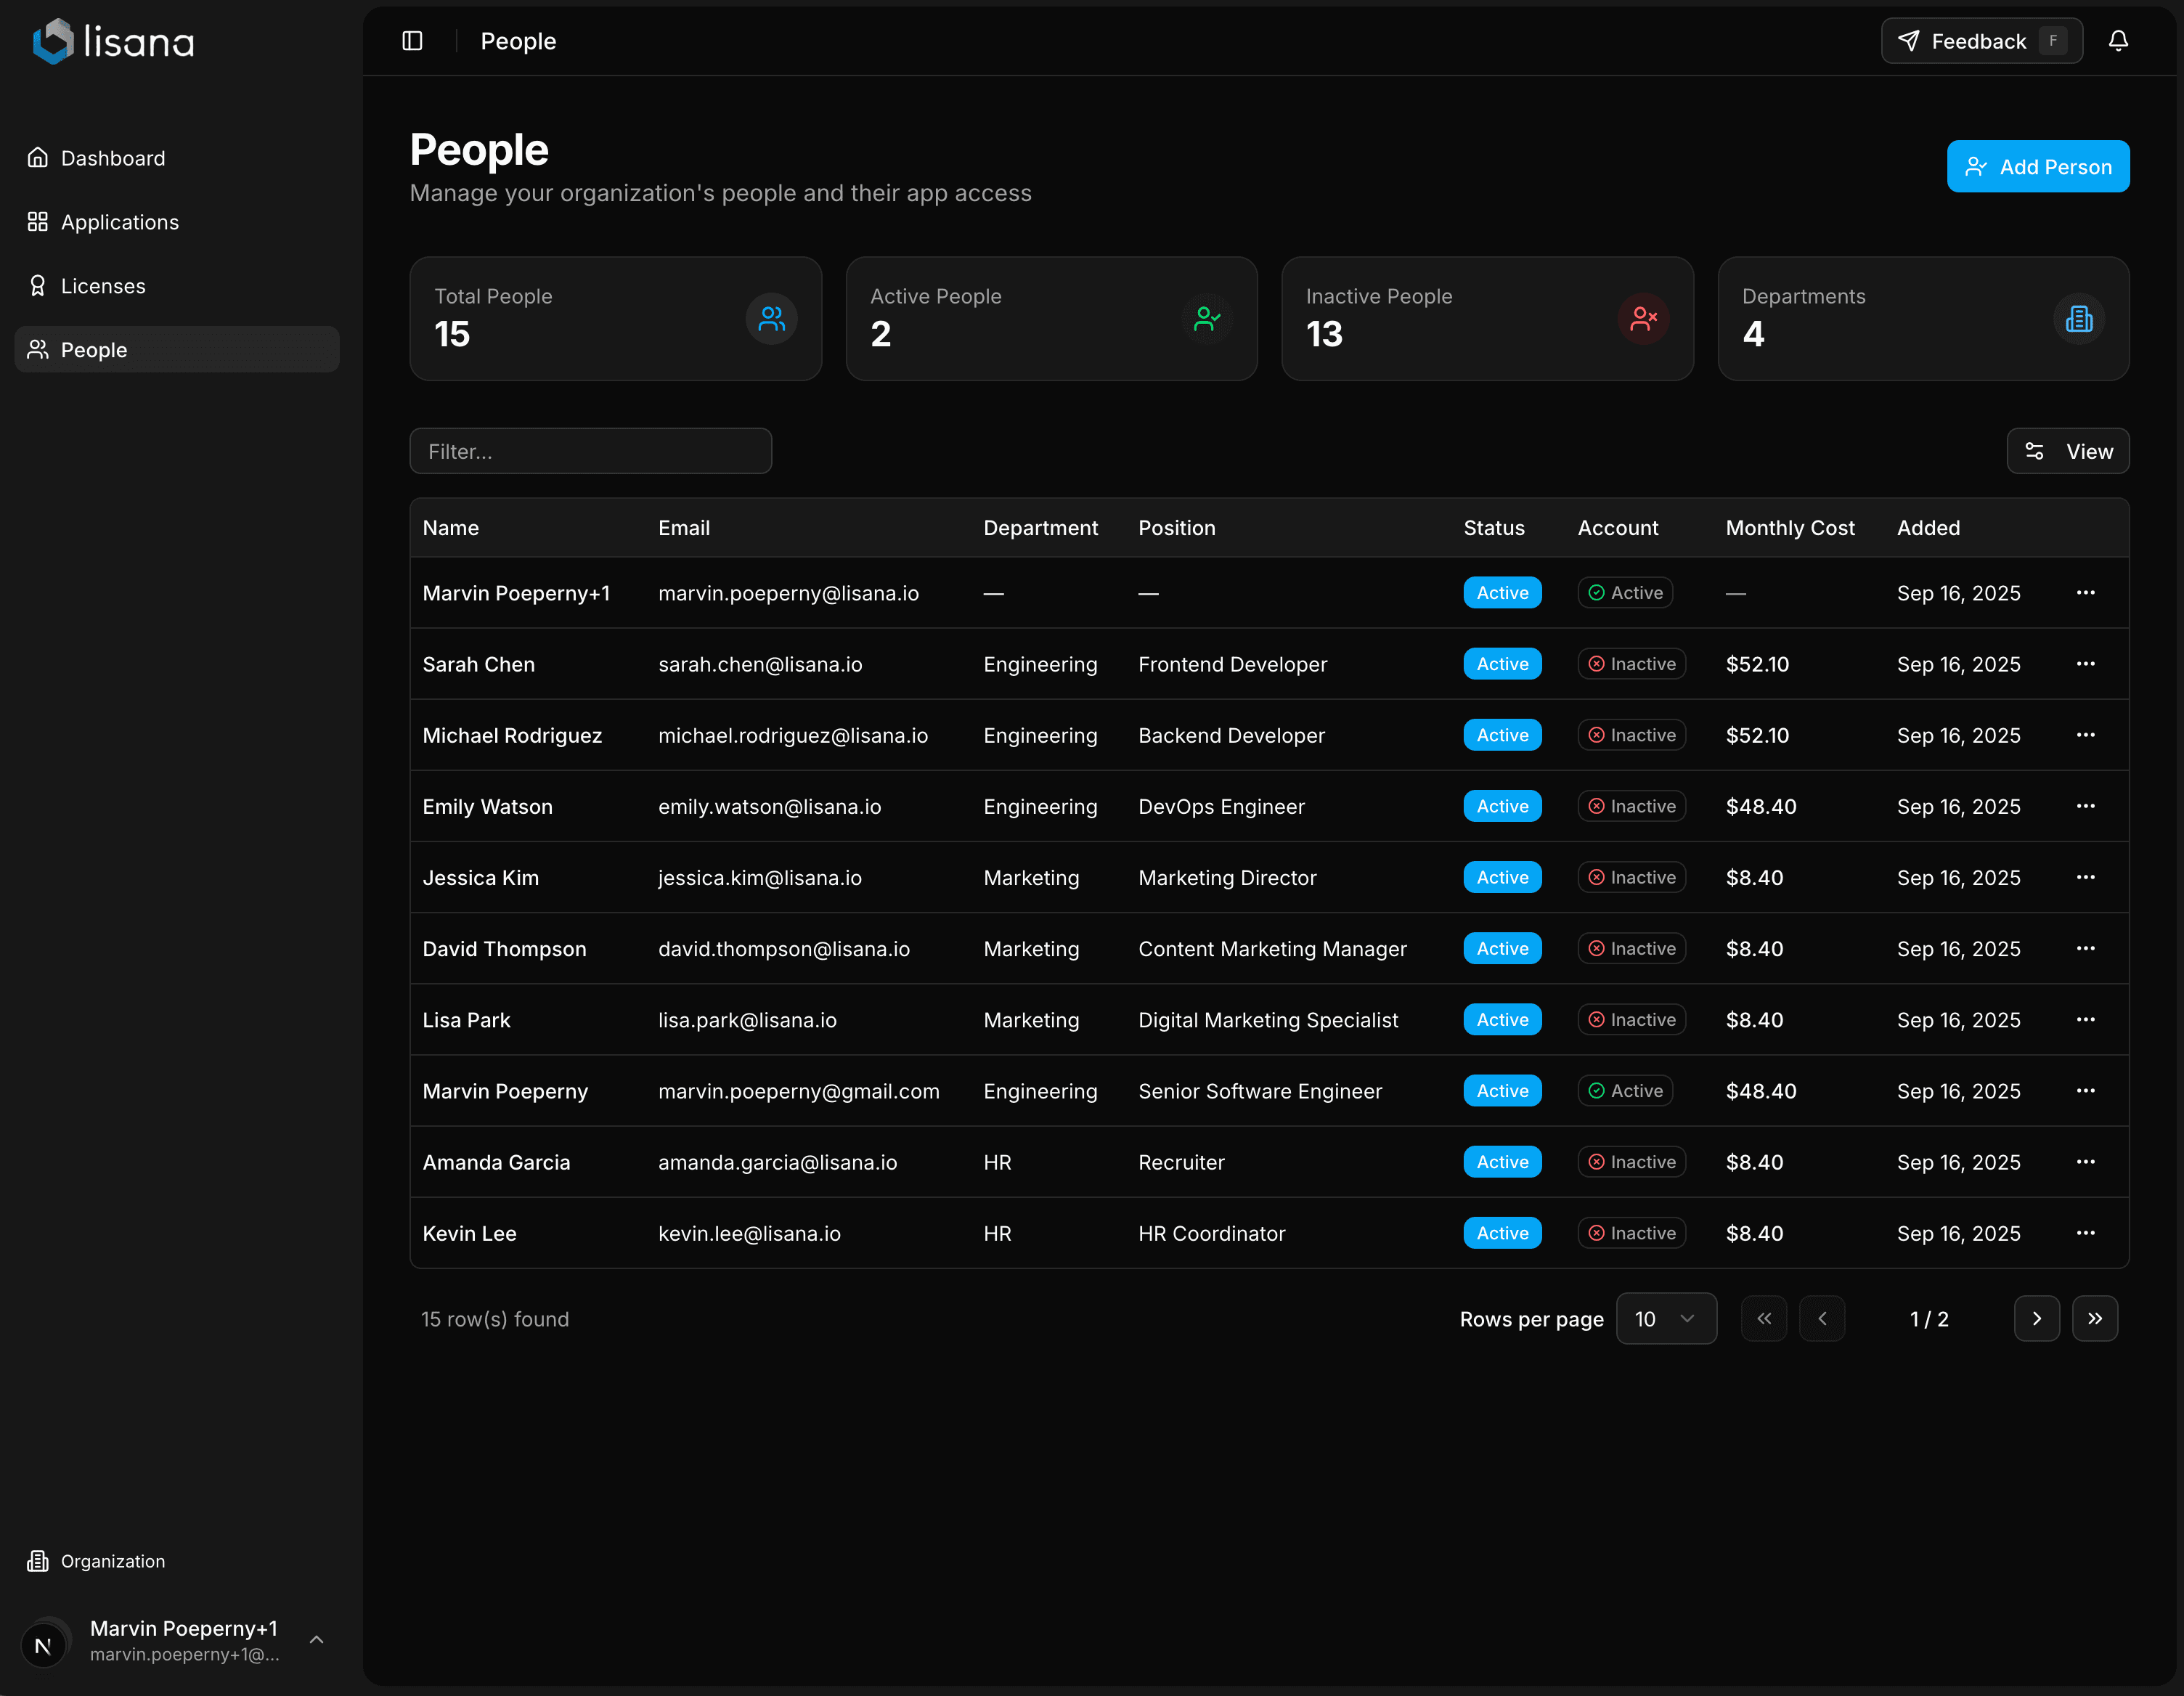Image resolution: width=2184 pixels, height=1696 pixels.
Task: Toggle the sidebar panel icon
Action: point(412,41)
